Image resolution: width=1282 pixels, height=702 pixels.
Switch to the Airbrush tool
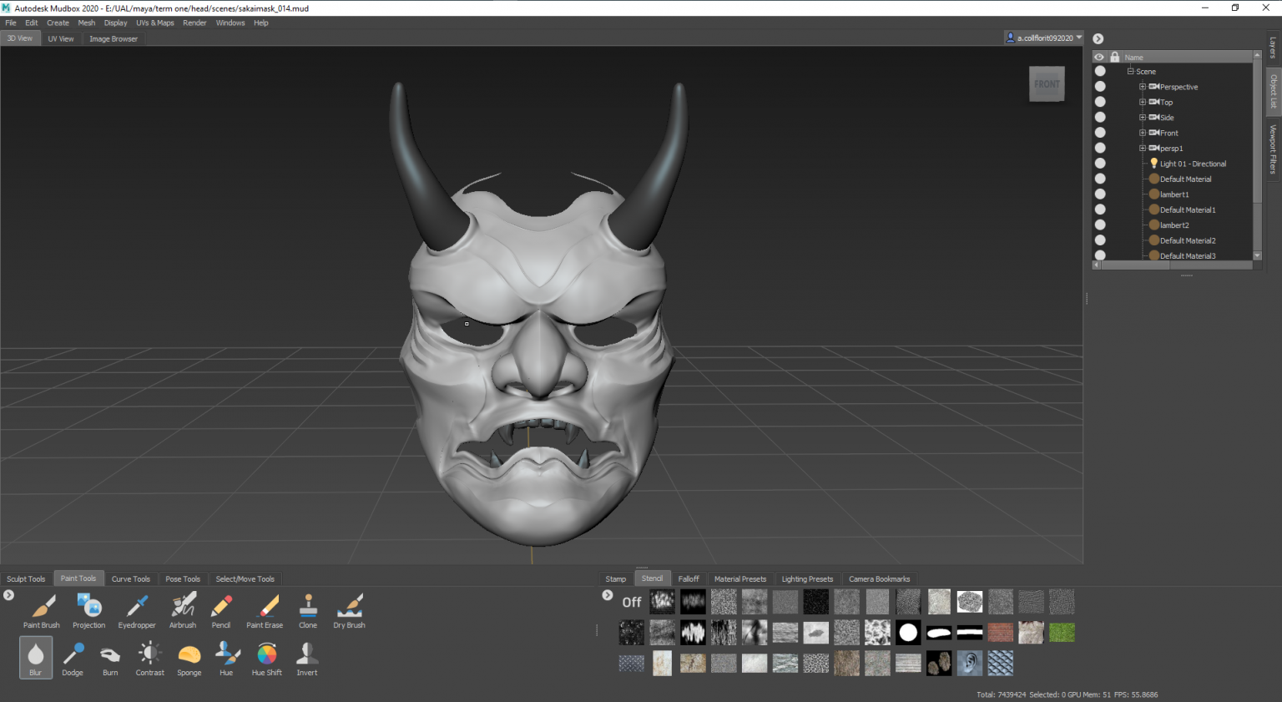[x=182, y=610]
